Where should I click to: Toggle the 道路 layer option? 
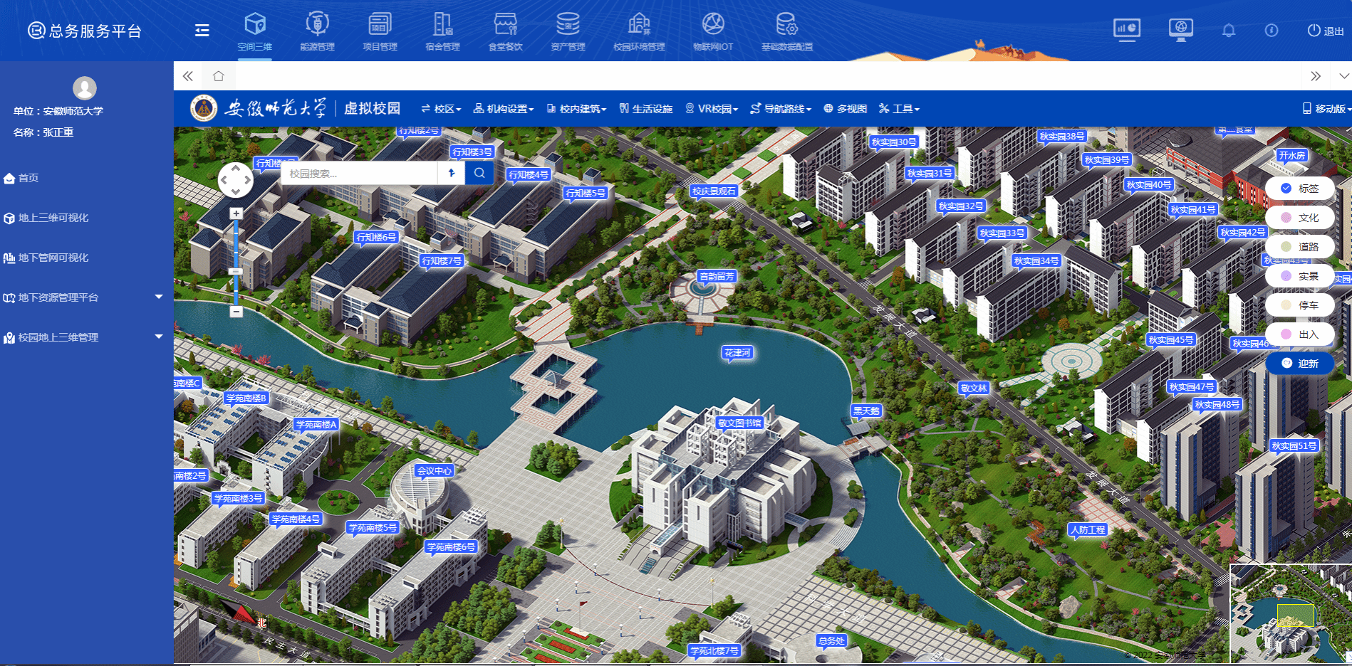click(x=1300, y=247)
